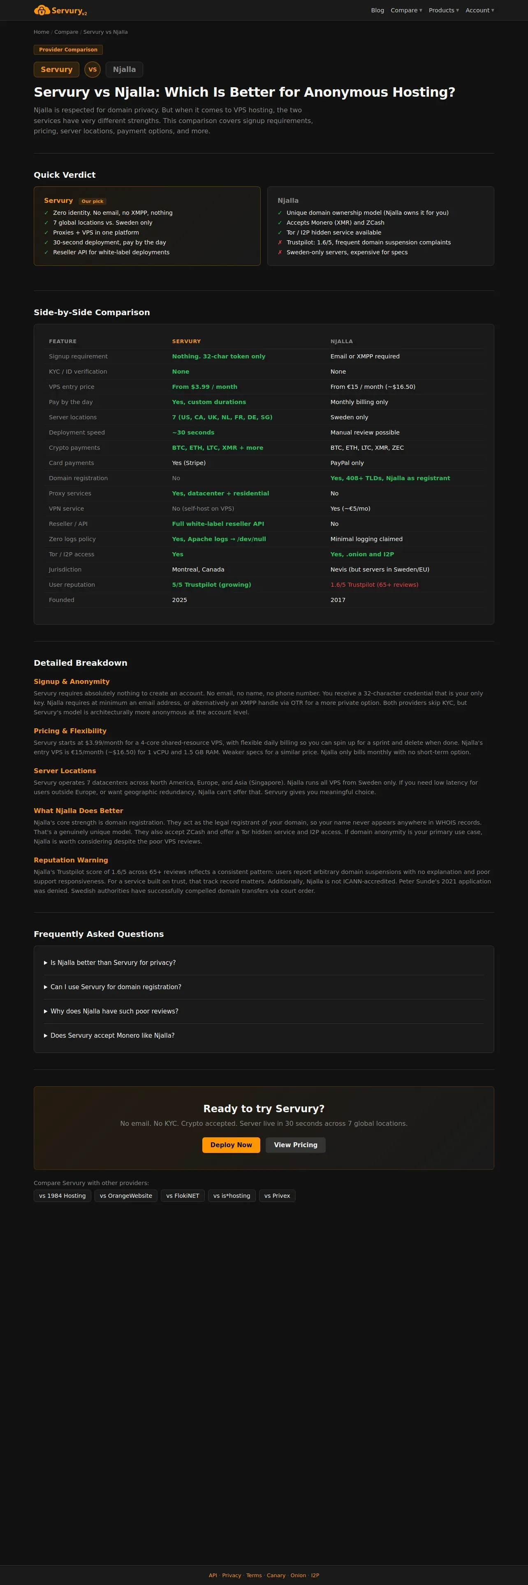Click the Deploy Now button
Viewport: 528px width, 1585px height.
231,1145
